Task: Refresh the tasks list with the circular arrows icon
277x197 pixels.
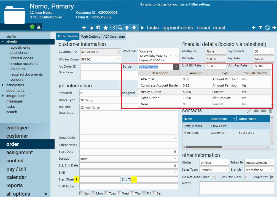Action: 267,28
